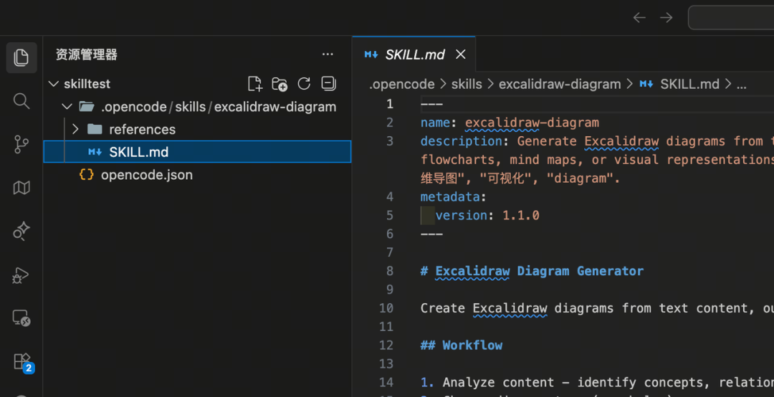Click the navigate back arrow
This screenshot has width=774, height=397.
(639, 17)
